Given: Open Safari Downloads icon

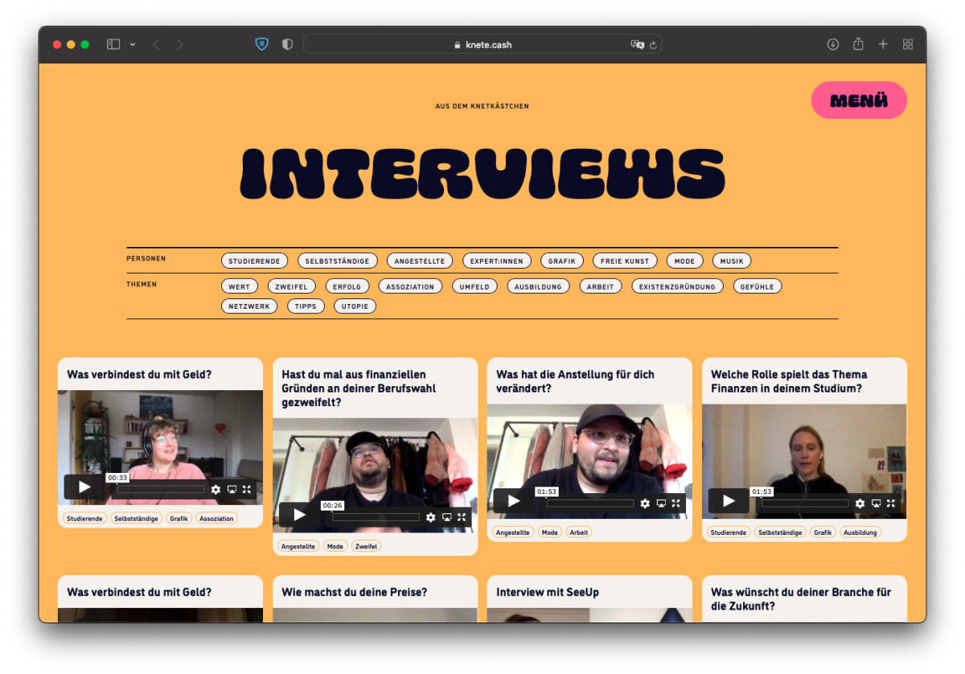Looking at the screenshot, I should tap(832, 44).
